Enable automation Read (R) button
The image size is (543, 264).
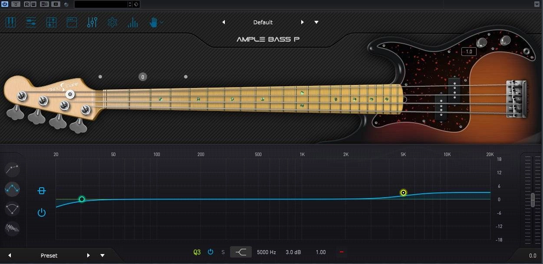click(27, 4)
